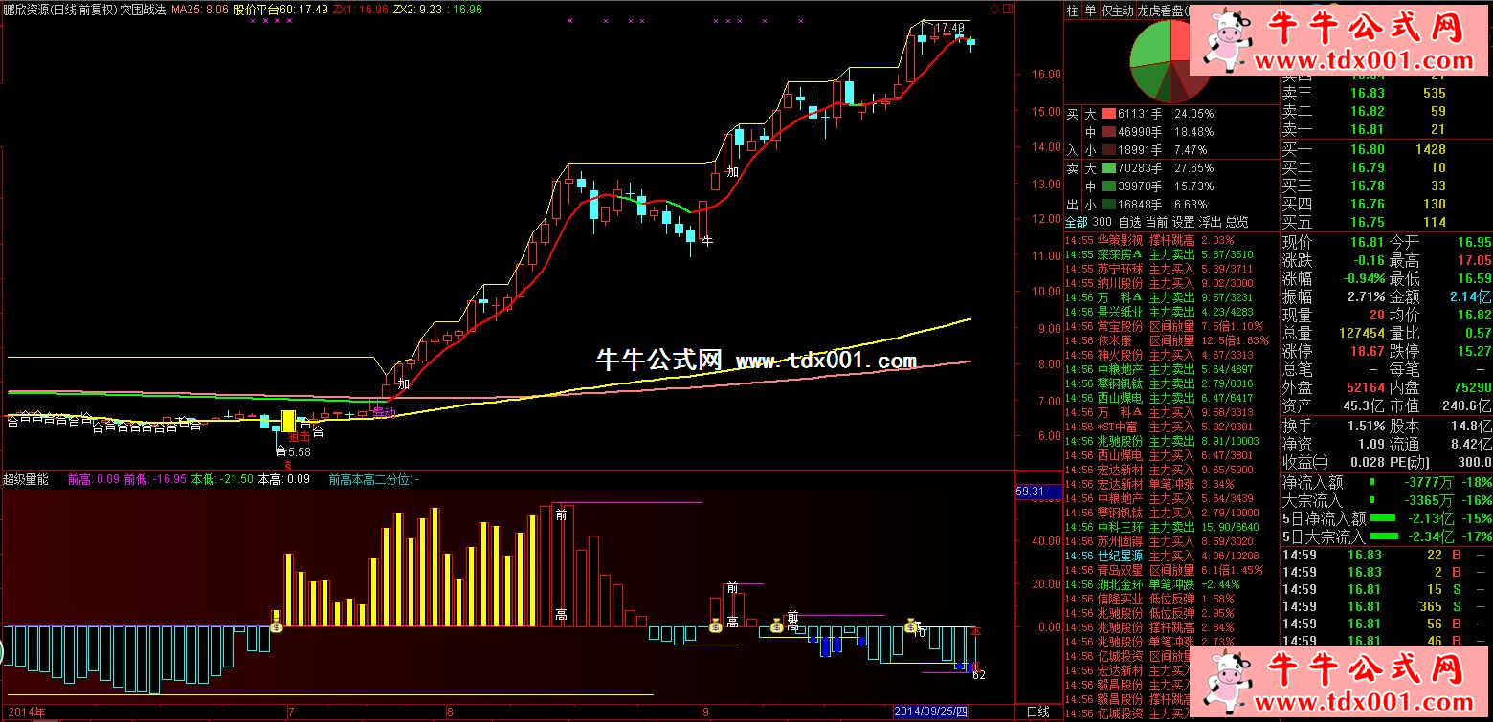1493x722 pixels.
Task: Open the 超级量能 indicator selector
Action: (26, 479)
